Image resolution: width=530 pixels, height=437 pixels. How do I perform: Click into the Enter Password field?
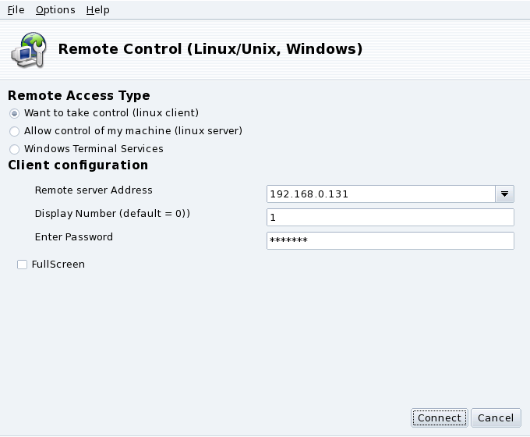tap(390, 240)
